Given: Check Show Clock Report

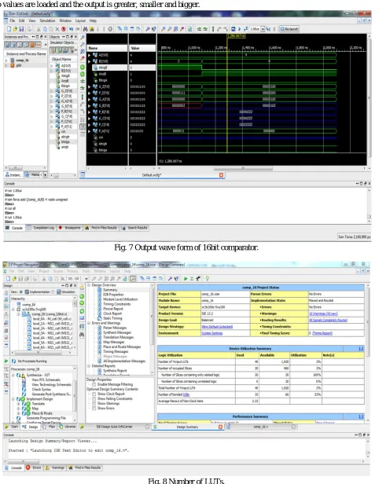Looking at the screenshot, I should pyautogui.click(x=94, y=394).
